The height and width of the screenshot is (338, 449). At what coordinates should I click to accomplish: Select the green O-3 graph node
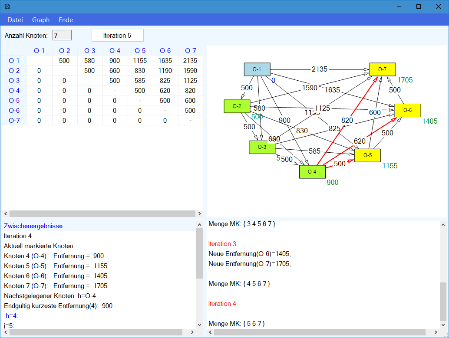tap(262, 147)
